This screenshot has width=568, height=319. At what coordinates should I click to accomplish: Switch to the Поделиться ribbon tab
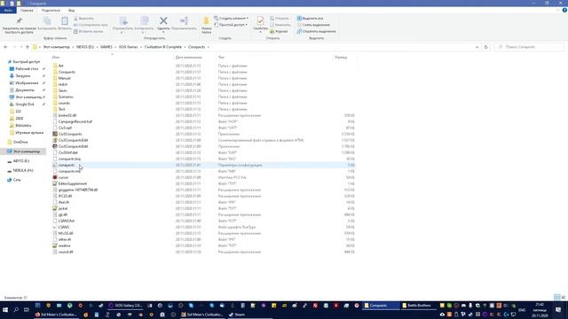point(51,11)
